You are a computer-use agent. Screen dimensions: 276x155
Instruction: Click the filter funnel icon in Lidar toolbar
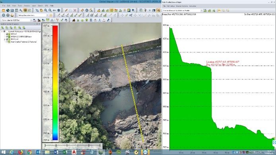(57, 20)
